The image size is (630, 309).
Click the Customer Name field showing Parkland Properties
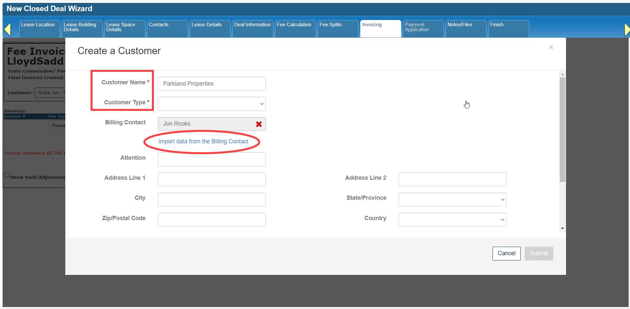pos(212,84)
